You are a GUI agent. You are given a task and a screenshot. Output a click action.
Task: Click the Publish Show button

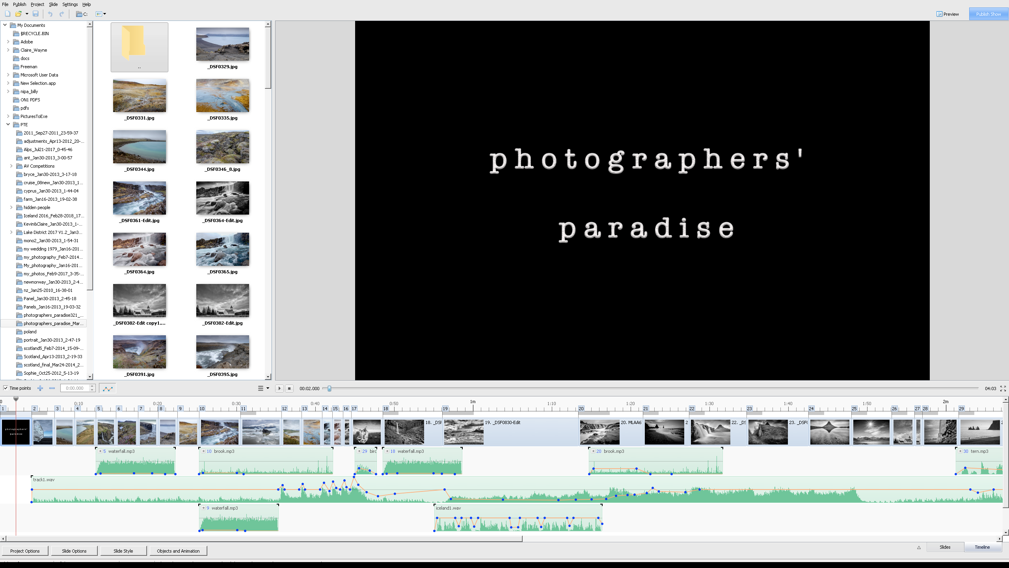coord(988,14)
